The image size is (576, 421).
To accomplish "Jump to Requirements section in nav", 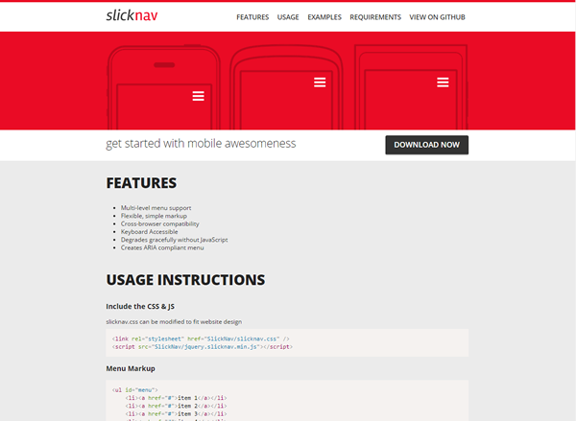I will pos(375,17).
